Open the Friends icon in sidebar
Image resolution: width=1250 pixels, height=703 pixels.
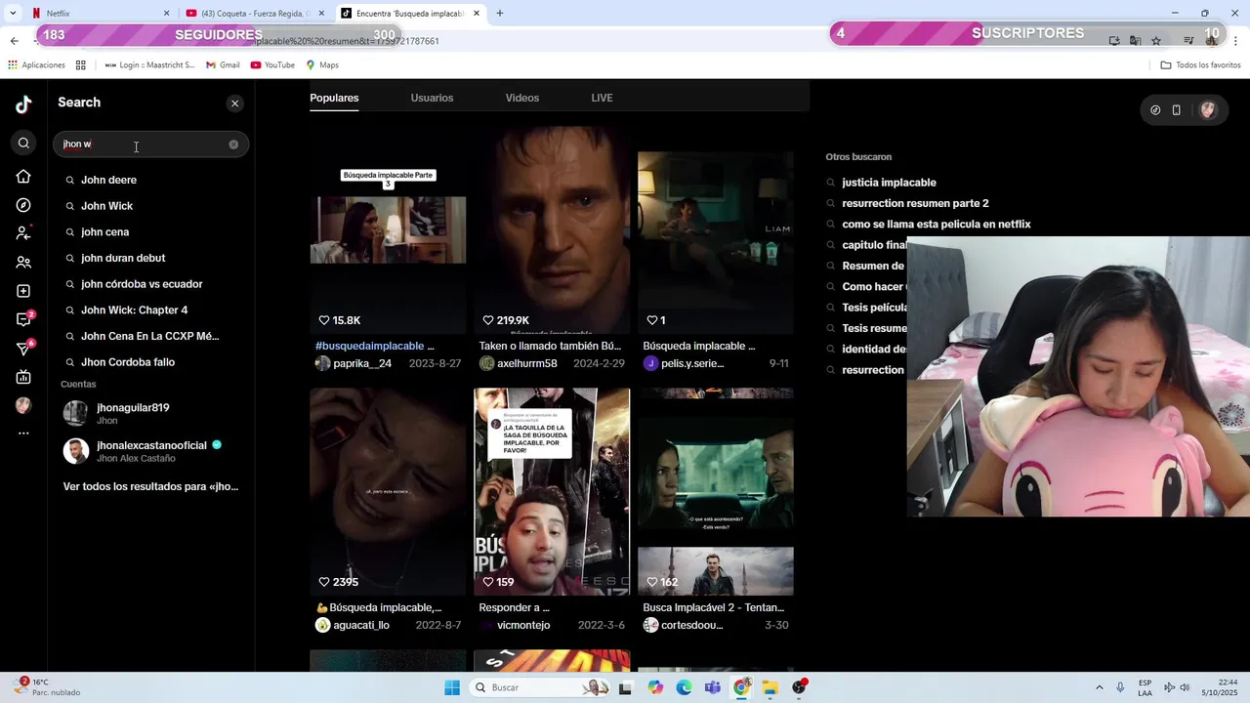pos(23,263)
